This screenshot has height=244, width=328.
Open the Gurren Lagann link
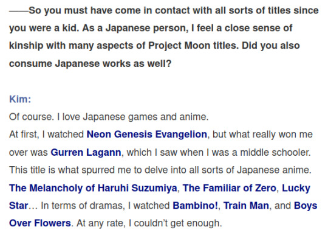coord(86,152)
